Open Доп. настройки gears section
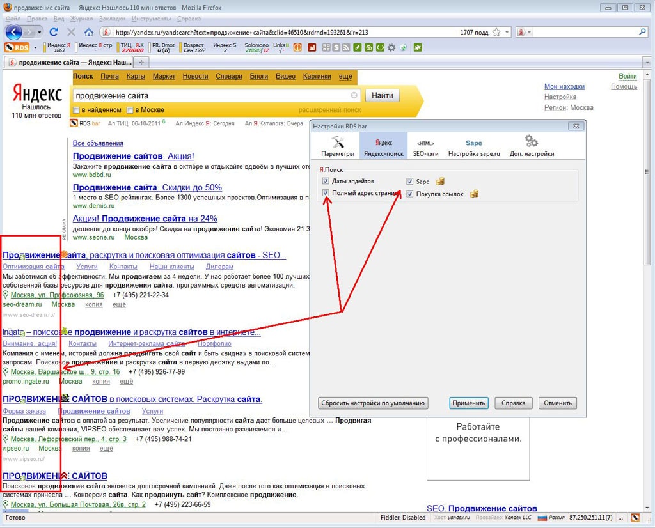Image resolution: width=655 pixels, height=528 pixels. pyautogui.click(x=532, y=143)
